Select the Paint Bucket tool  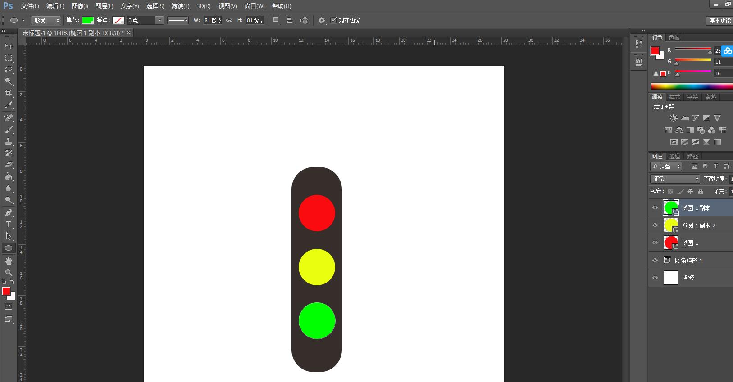click(x=9, y=176)
